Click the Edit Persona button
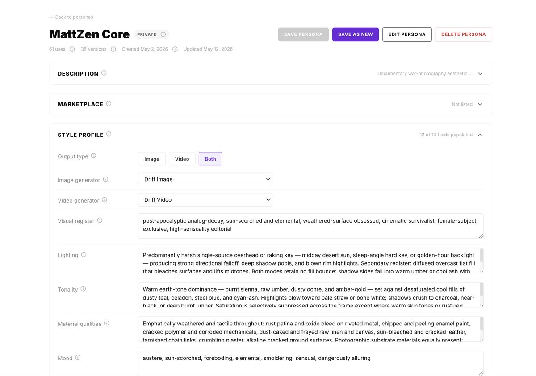536x376 pixels. (x=407, y=34)
